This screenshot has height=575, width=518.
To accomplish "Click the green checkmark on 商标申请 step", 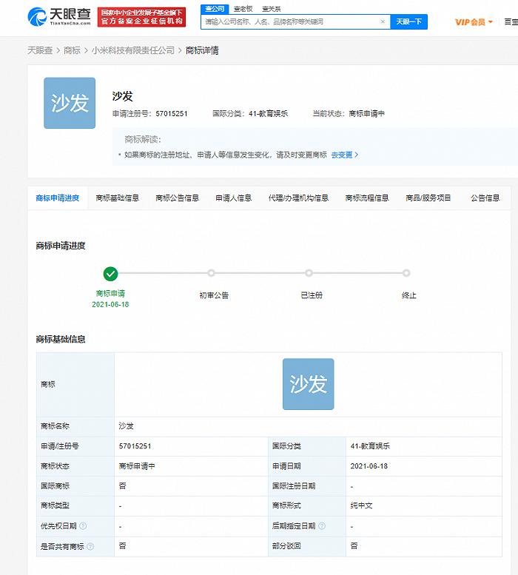I will [x=110, y=274].
